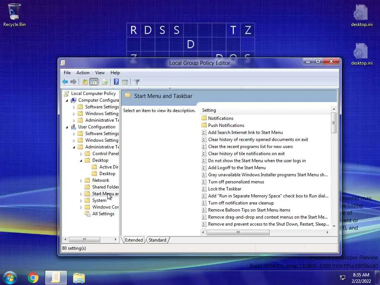The height and width of the screenshot is (285, 380).
Task: Expand the Network tree node
Action: pyautogui.click(x=81, y=181)
